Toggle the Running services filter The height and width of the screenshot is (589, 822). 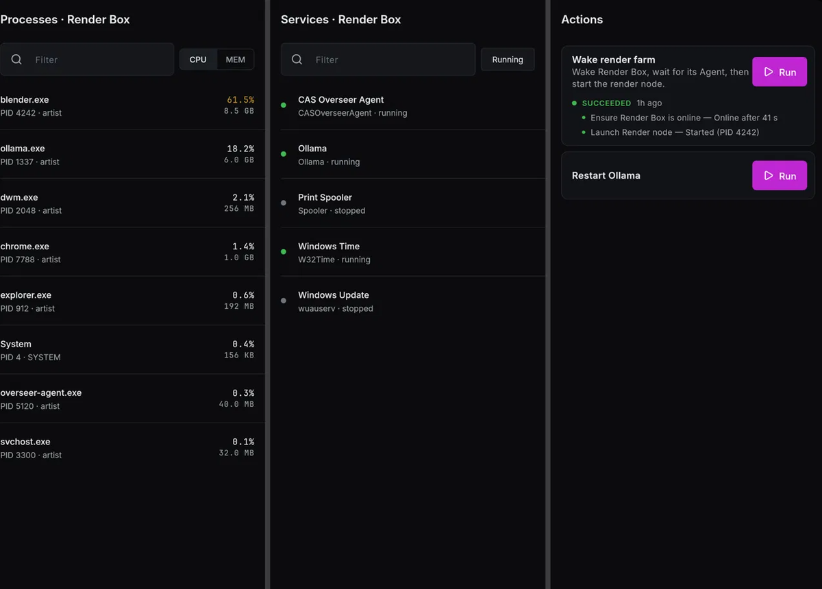click(508, 60)
